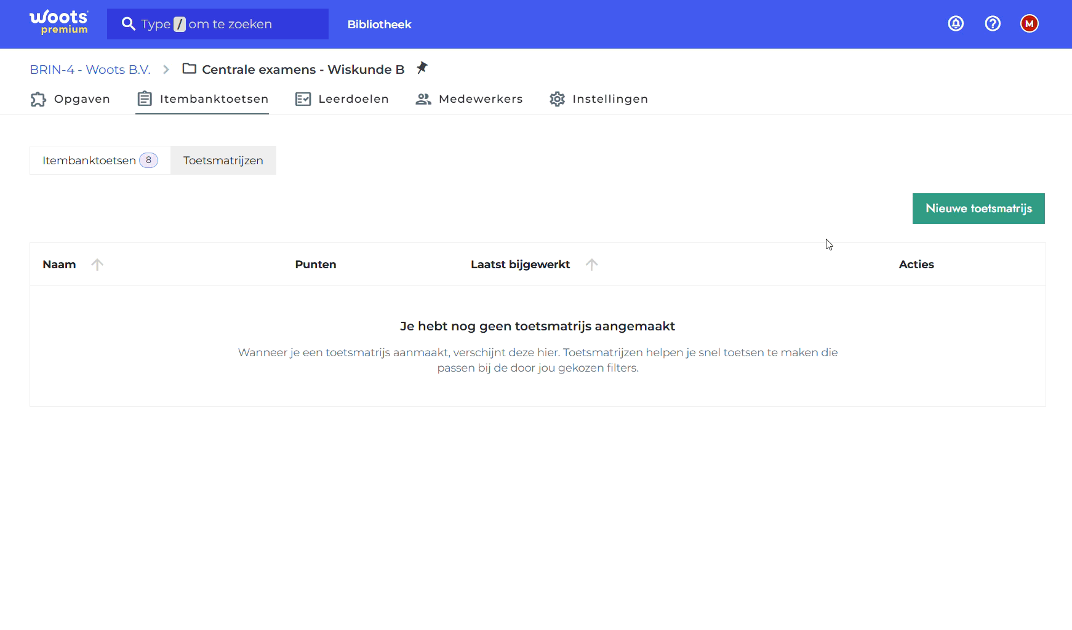Viewport: 1072px width, 630px height.
Task: Select the Itembanktoetsen main tab
Action: point(202,99)
